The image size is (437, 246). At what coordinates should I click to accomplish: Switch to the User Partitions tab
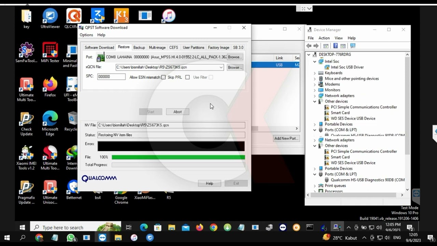(193, 47)
